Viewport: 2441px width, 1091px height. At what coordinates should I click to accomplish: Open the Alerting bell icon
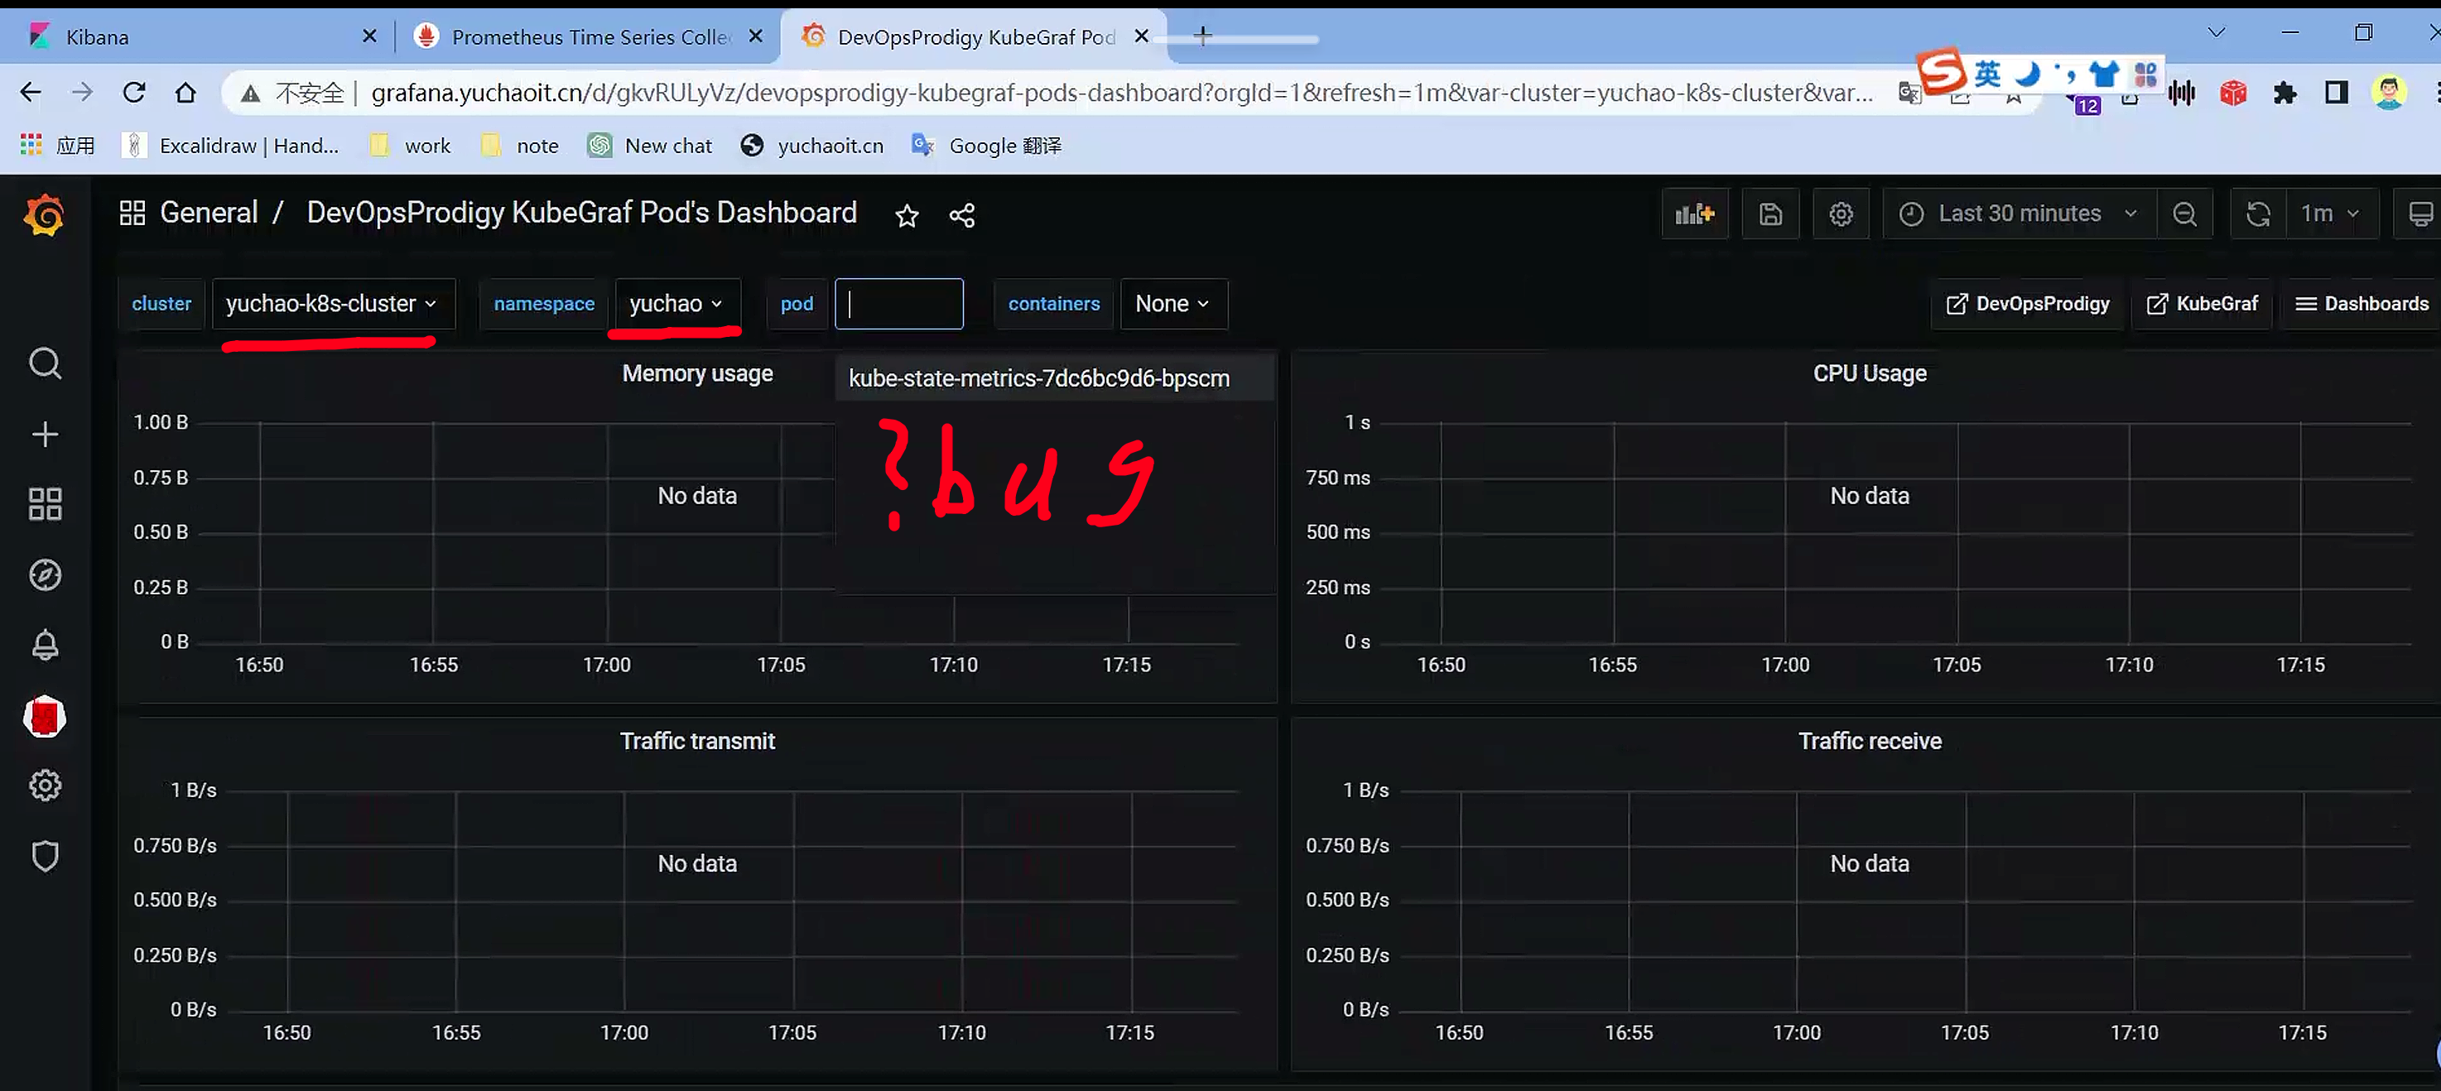[x=45, y=645]
